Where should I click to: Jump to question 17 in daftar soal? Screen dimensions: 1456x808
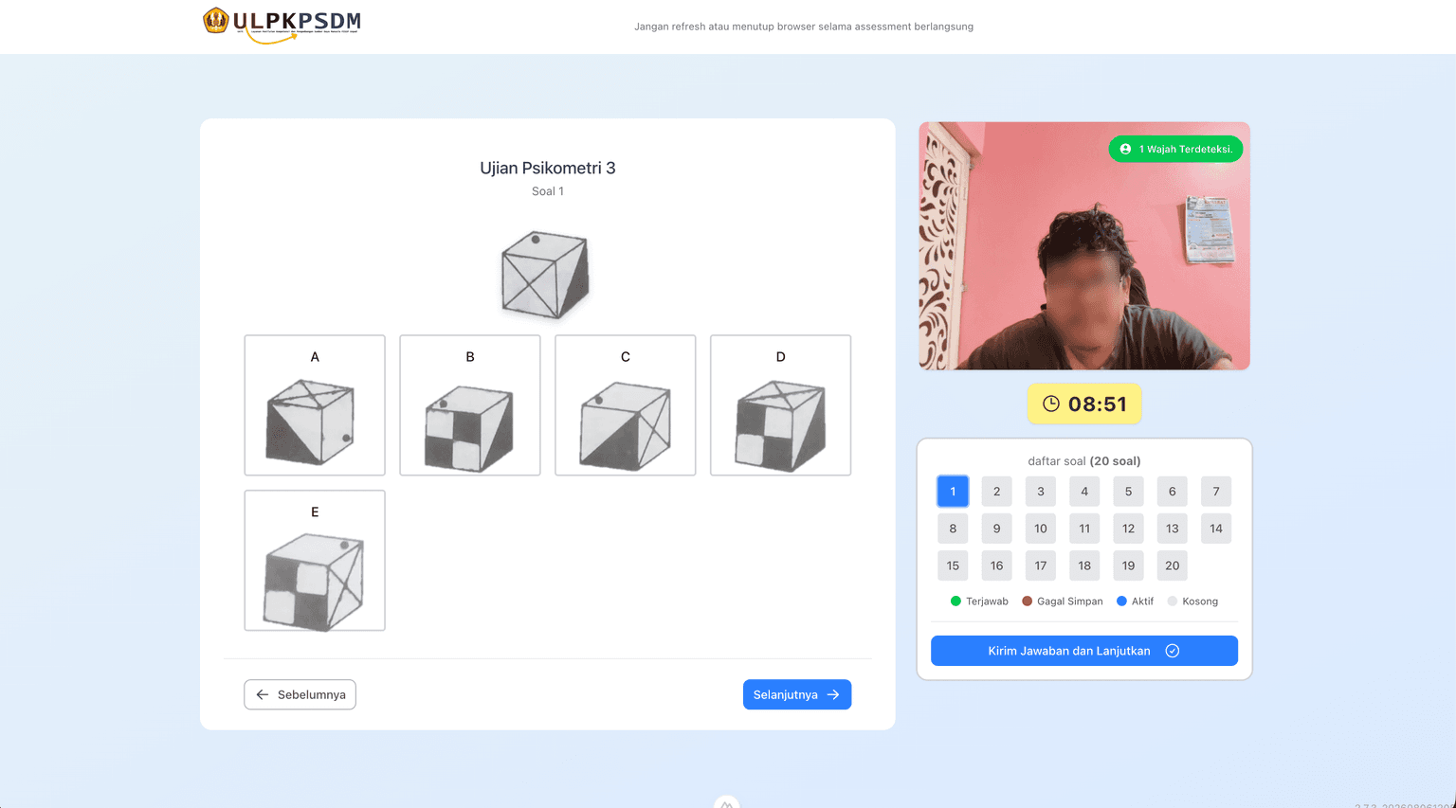click(1041, 566)
